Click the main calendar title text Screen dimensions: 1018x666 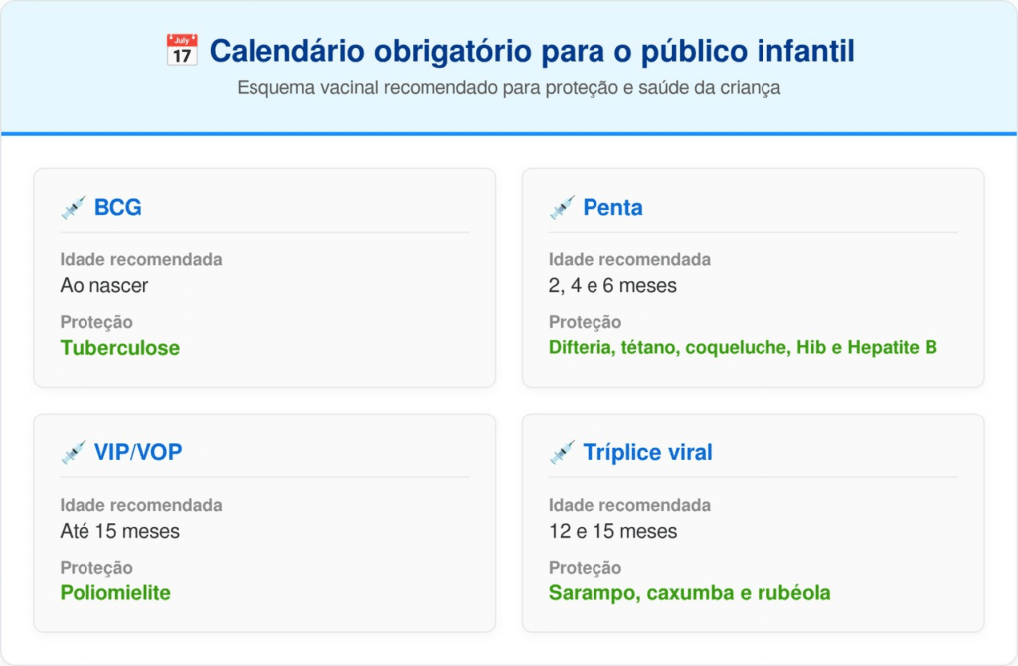click(532, 51)
